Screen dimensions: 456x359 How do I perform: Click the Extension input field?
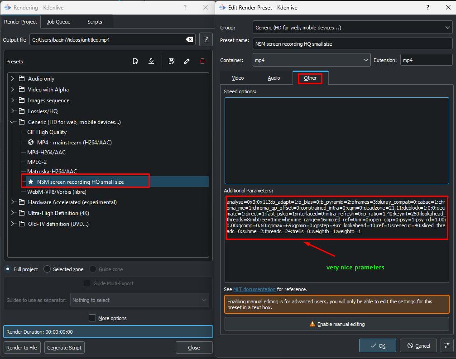(x=426, y=60)
